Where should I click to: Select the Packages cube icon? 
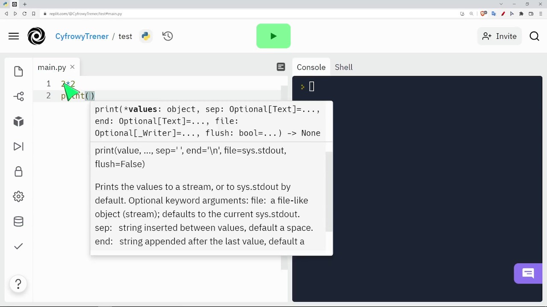(x=18, y=122)
